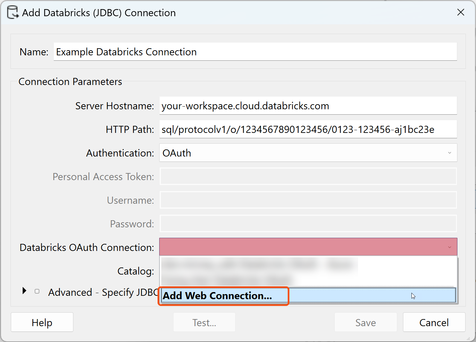The width and height of the screenshot is (476, 342).
Task: Expand the Advanced Specify JDBC section
Action: (24, 291)
